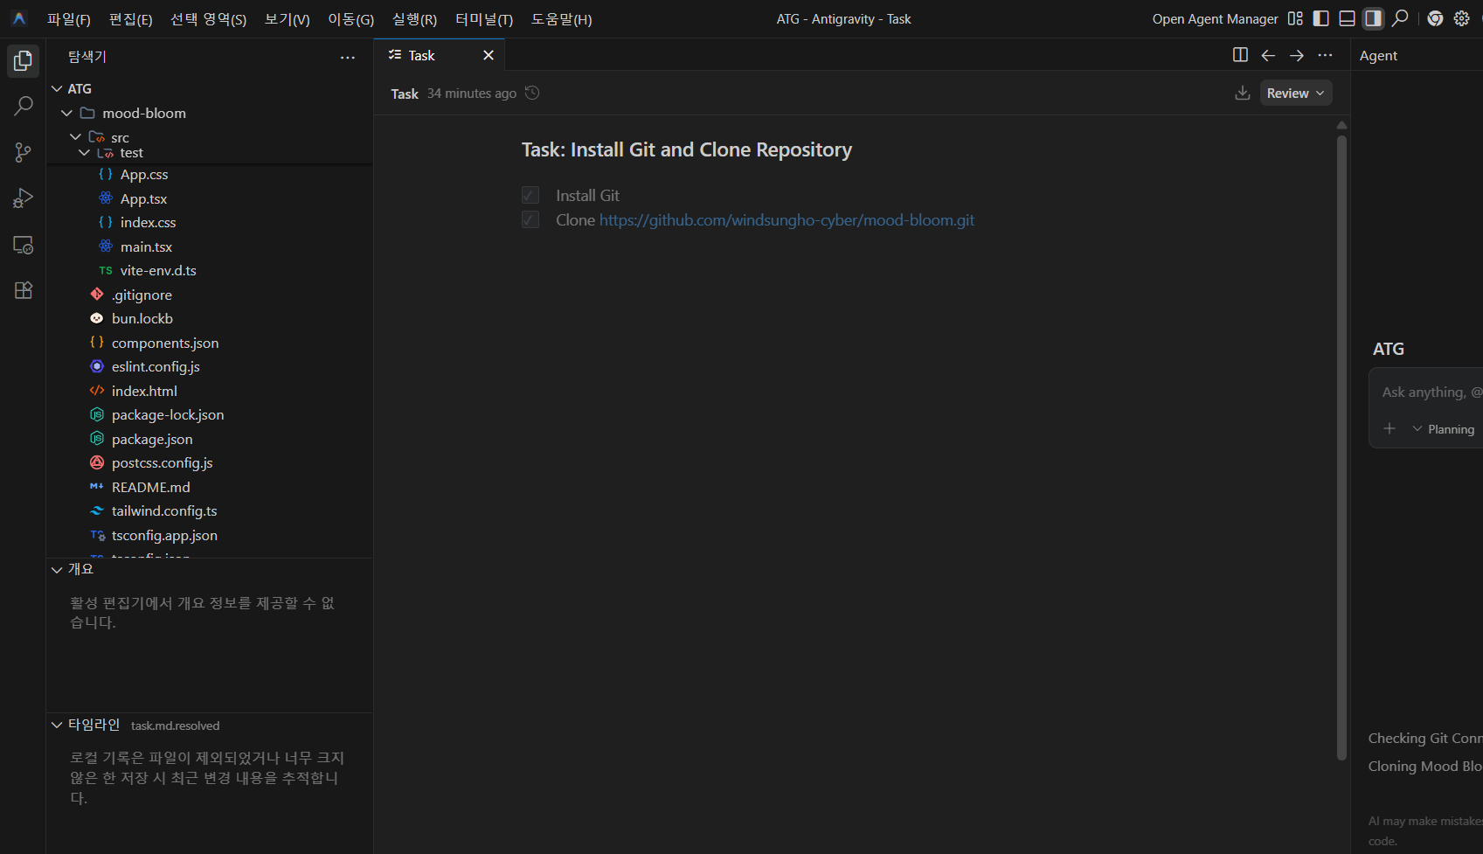
Task: Open the Remote Explorer icon in the activity bar
Action: (24, 245)
